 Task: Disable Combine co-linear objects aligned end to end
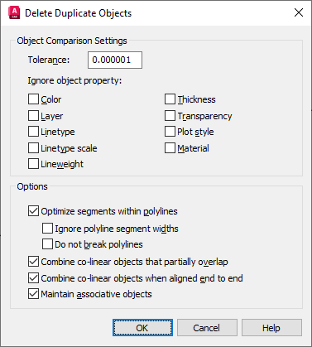[x=33, y=278]
